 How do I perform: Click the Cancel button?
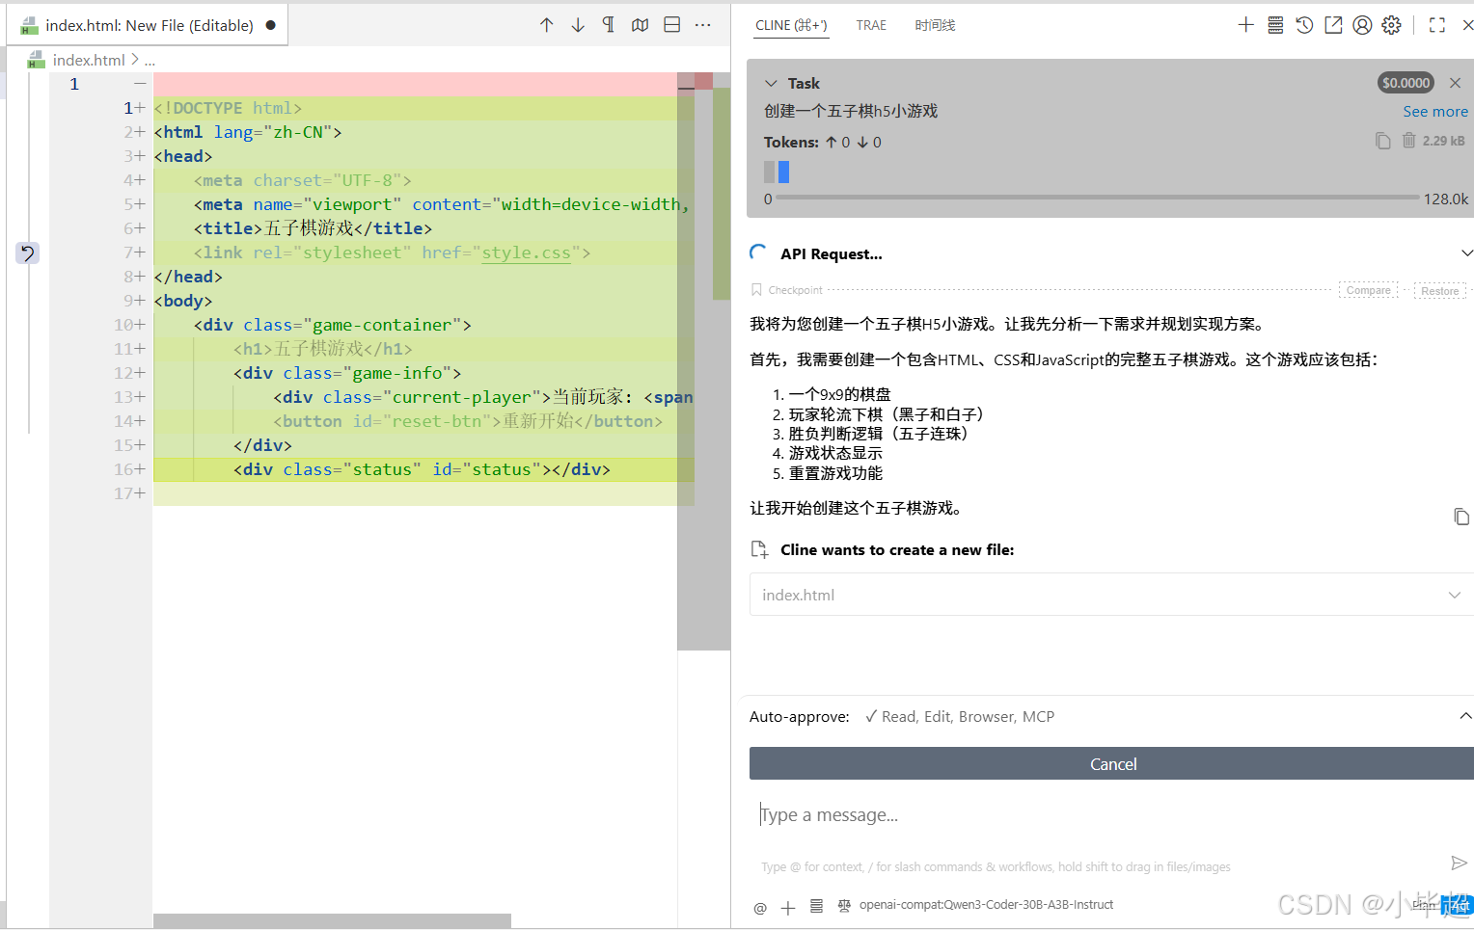1112,763
